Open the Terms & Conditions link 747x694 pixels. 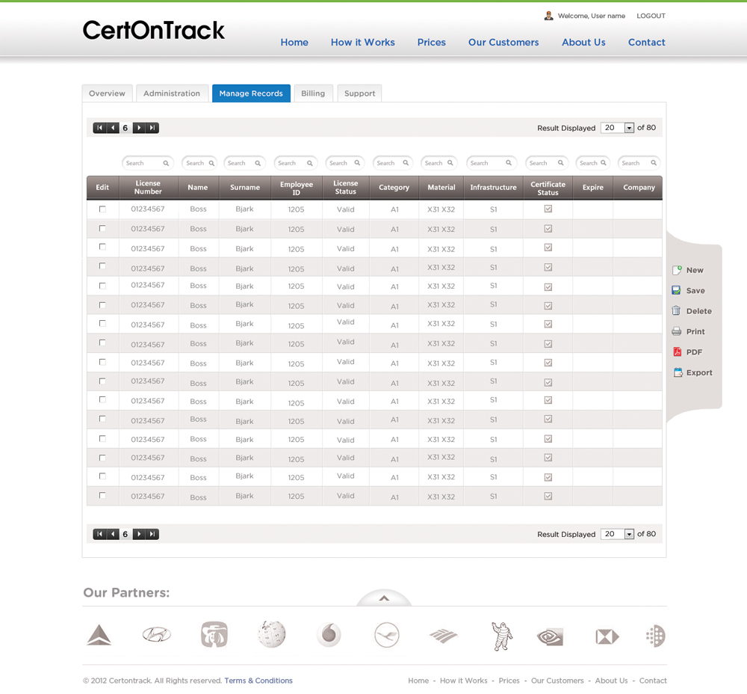(258, 681)
